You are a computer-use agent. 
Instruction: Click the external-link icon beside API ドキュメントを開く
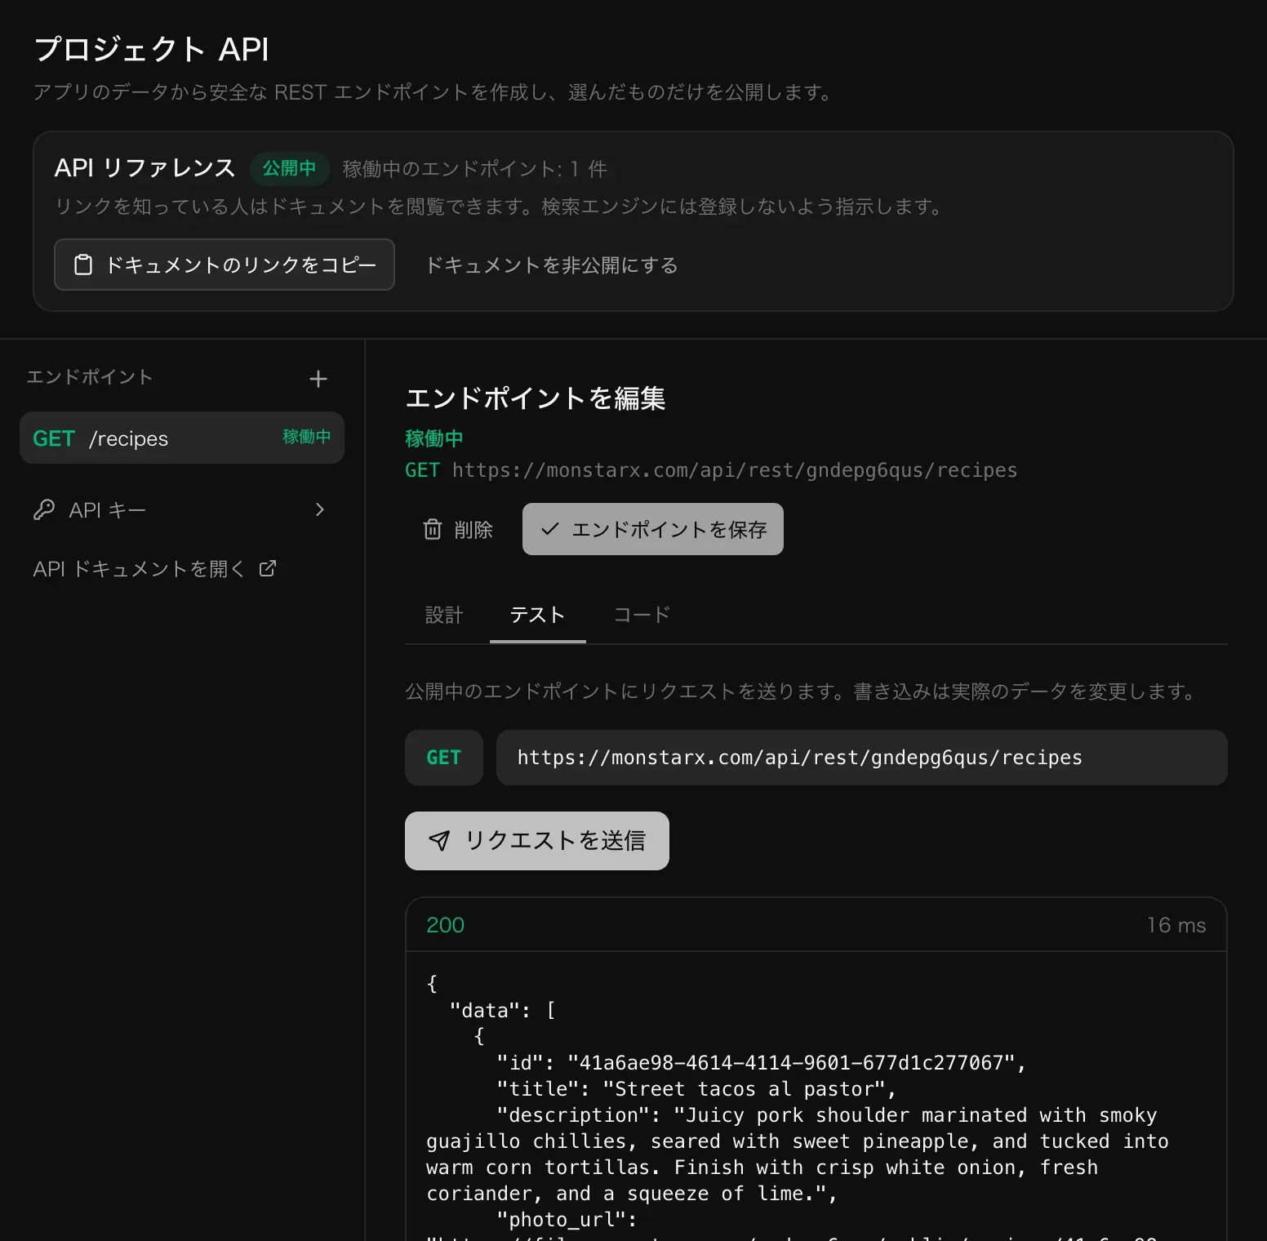268,568
